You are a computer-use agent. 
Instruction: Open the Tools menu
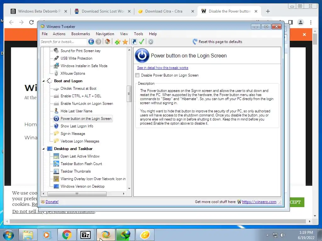click(x=138, y=34)
